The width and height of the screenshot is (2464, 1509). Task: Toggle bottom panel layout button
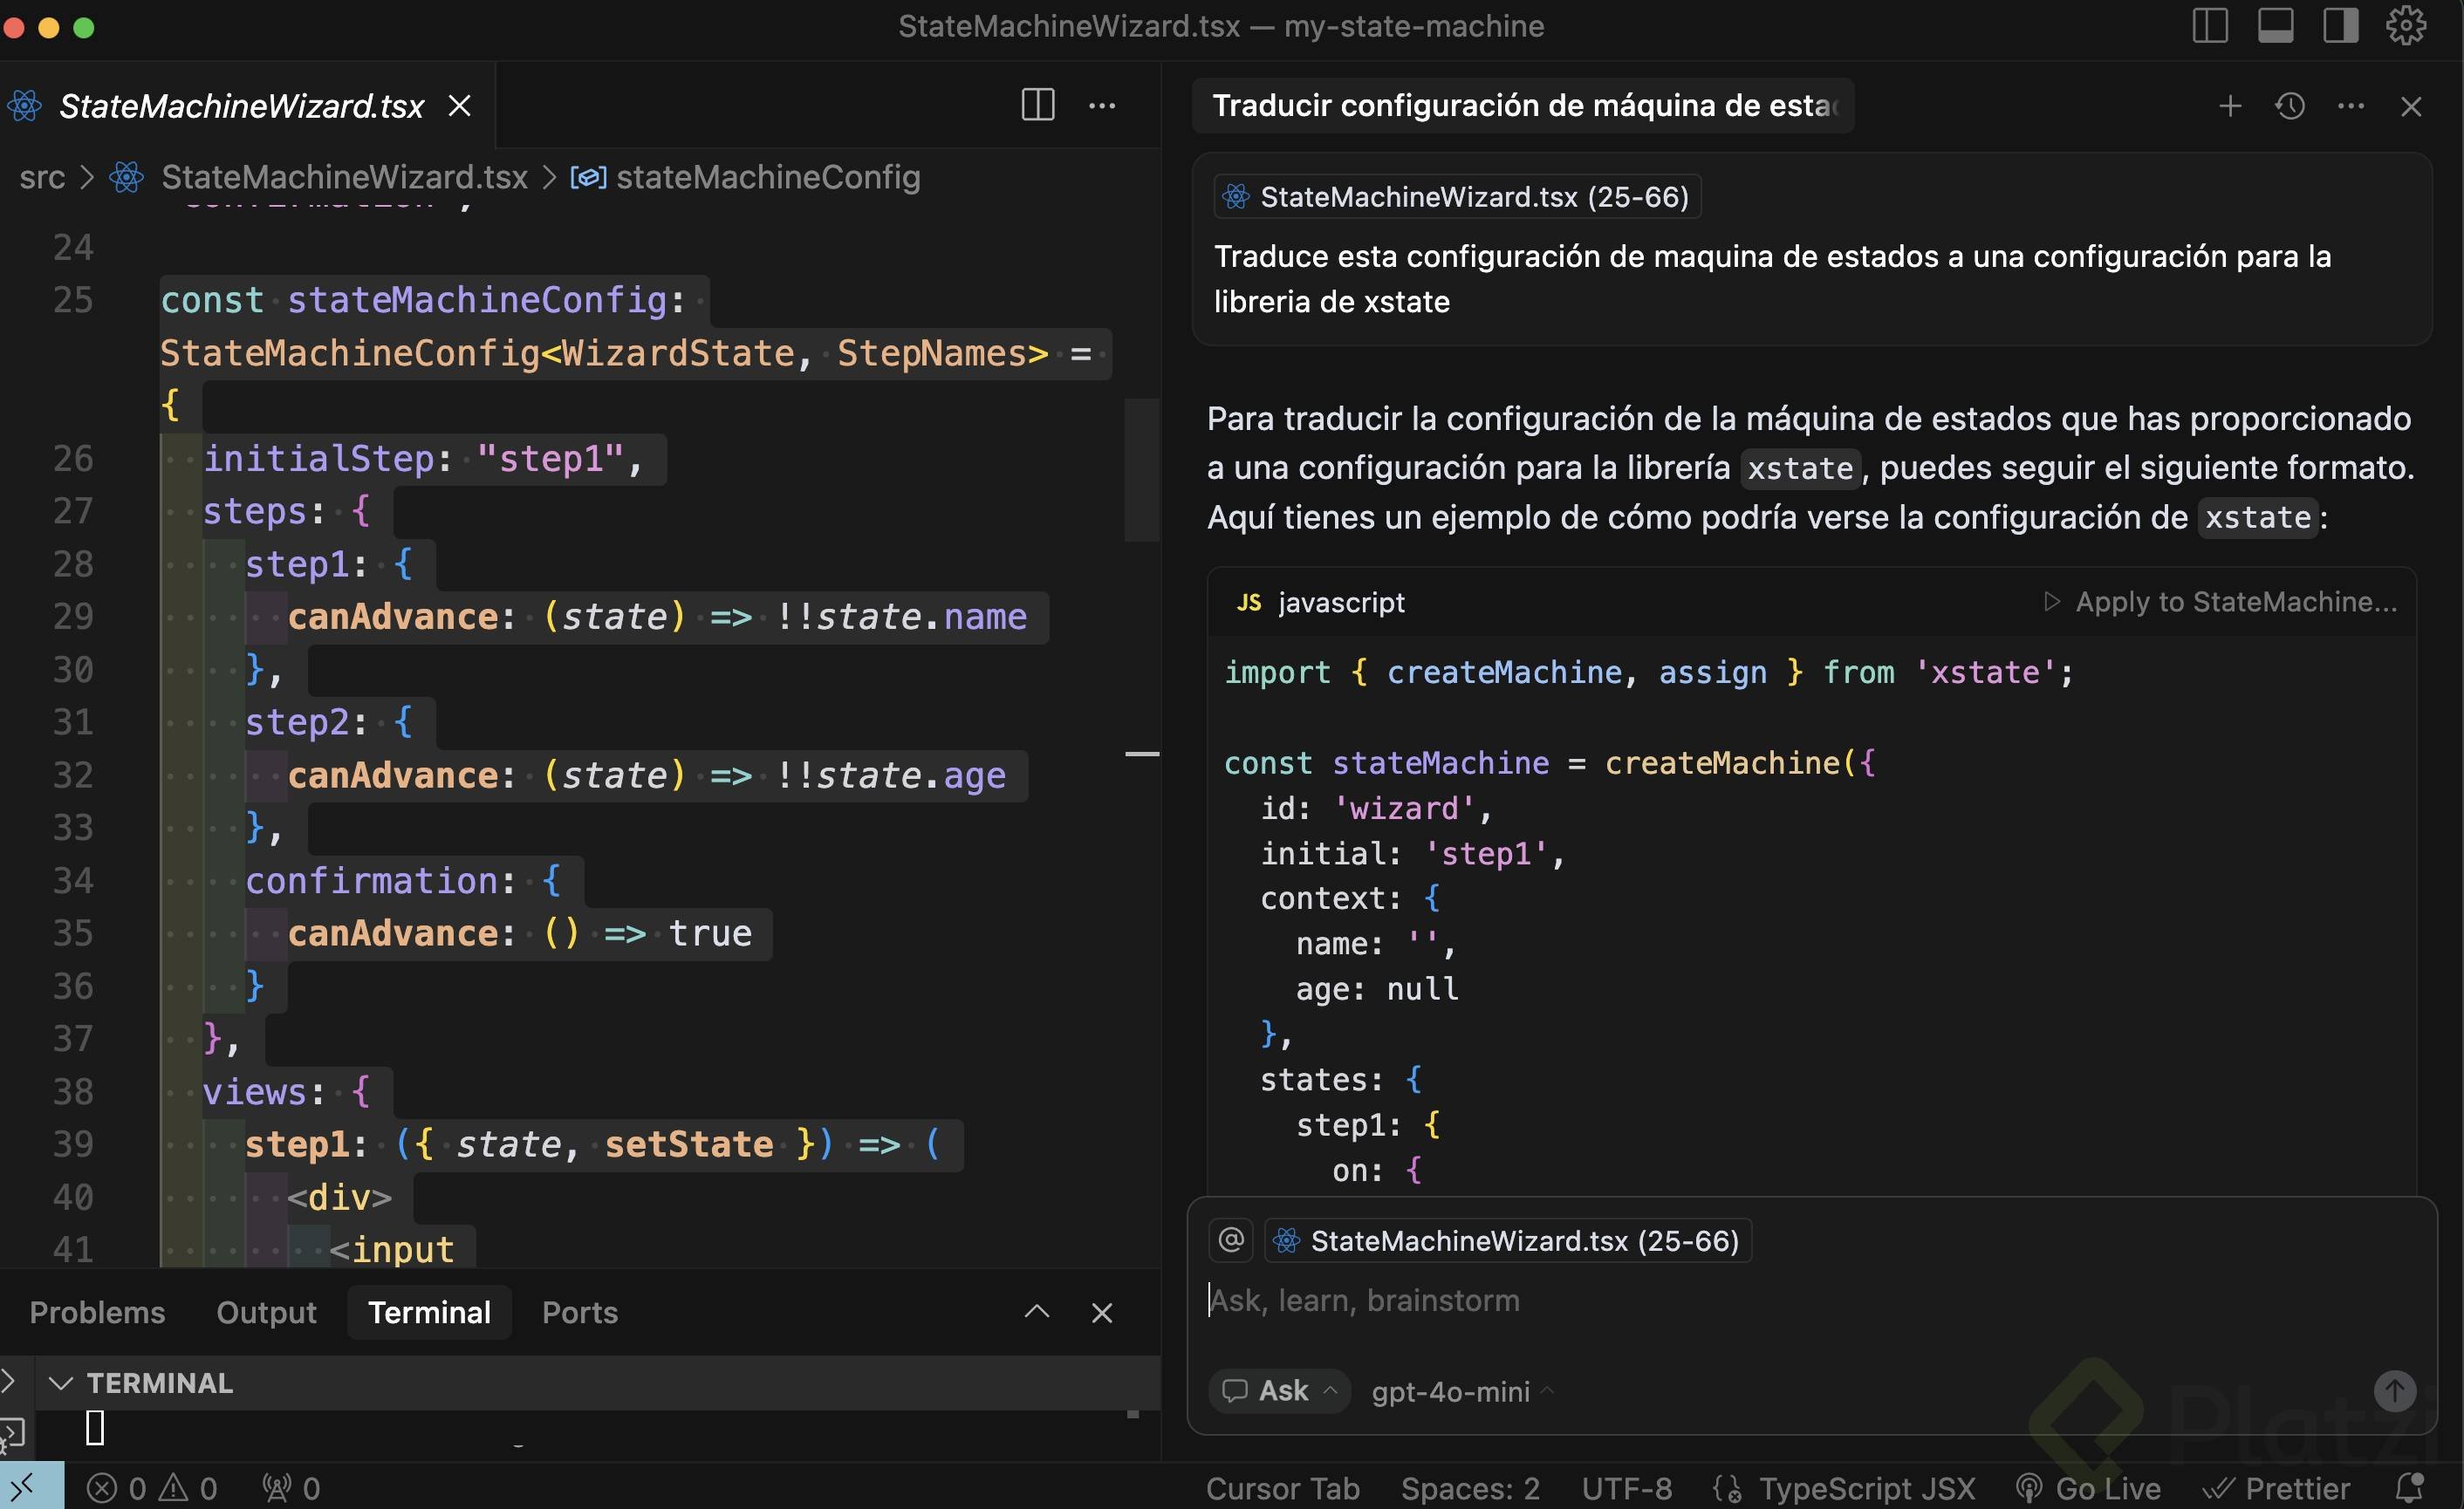[2275, 26]
